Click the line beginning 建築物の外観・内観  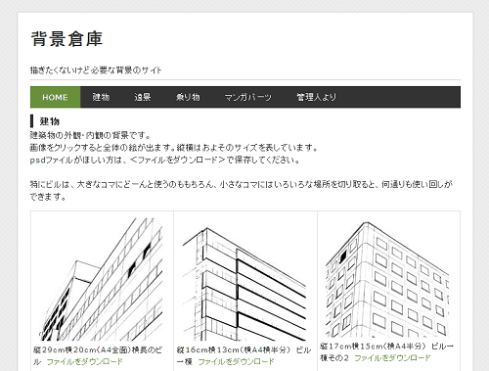pos(90,135)
